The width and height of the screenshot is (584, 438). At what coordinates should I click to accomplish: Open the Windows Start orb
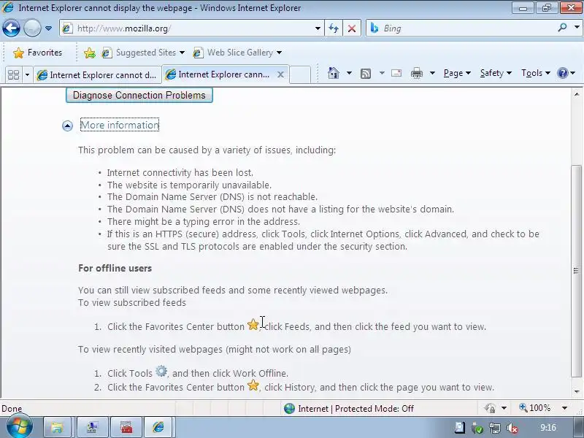pyautogui.click(x=19, y=426)
